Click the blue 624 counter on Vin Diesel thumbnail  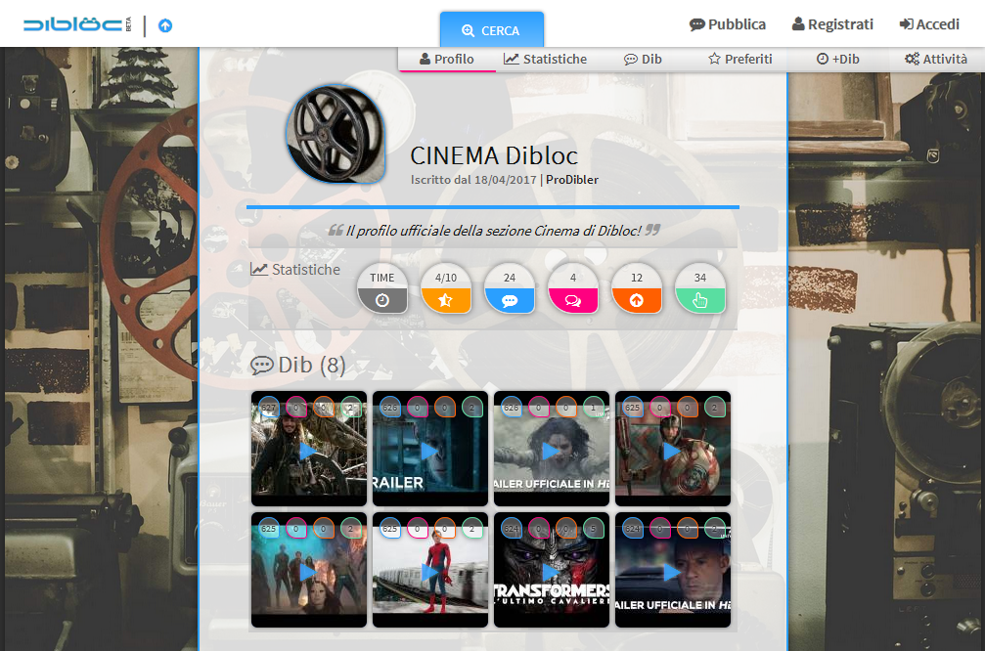tap(633, 528)
